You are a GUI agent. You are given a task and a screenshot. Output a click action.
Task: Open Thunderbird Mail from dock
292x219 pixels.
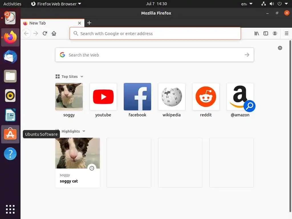pos(10,57)
